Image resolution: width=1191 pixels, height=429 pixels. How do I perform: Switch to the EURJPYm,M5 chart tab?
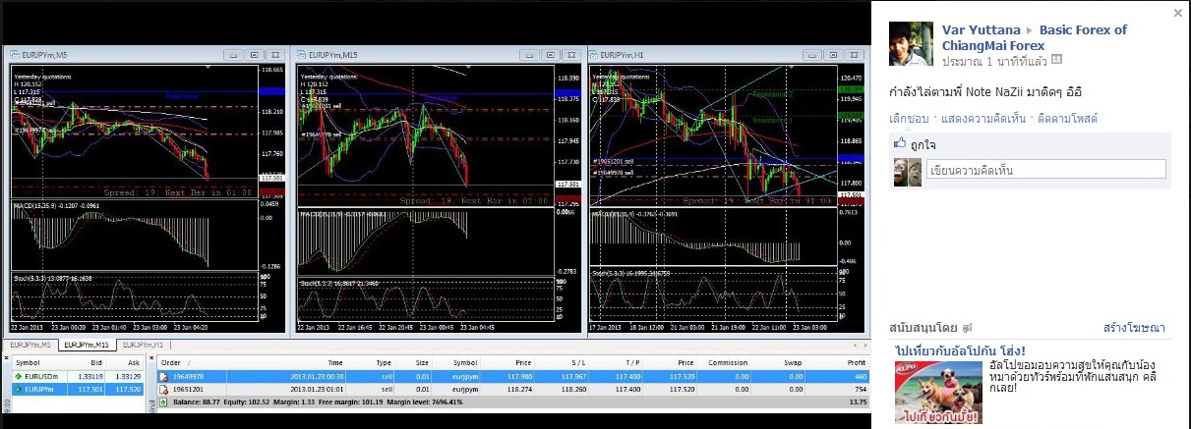[30, 346]
